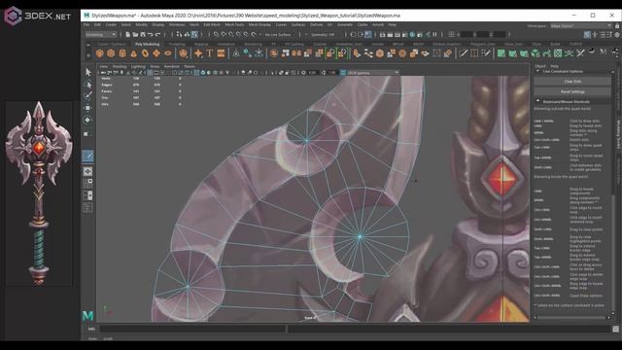Open the File menu

click(x=86, y=24)
